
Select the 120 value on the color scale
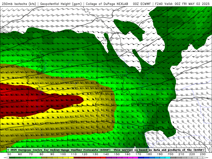(x=85, y=154)
